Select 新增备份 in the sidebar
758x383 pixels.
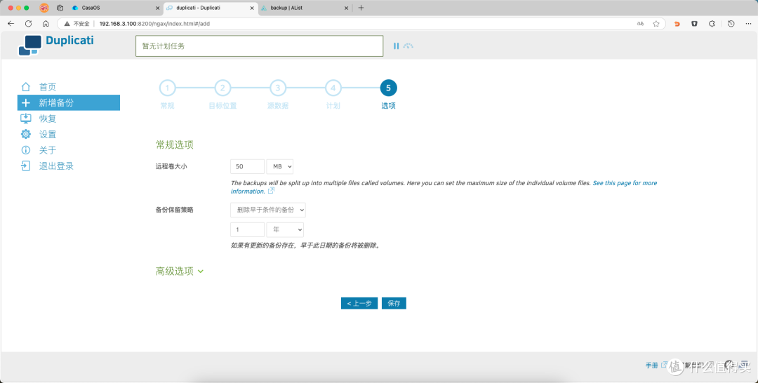click(x=69, y=102)
